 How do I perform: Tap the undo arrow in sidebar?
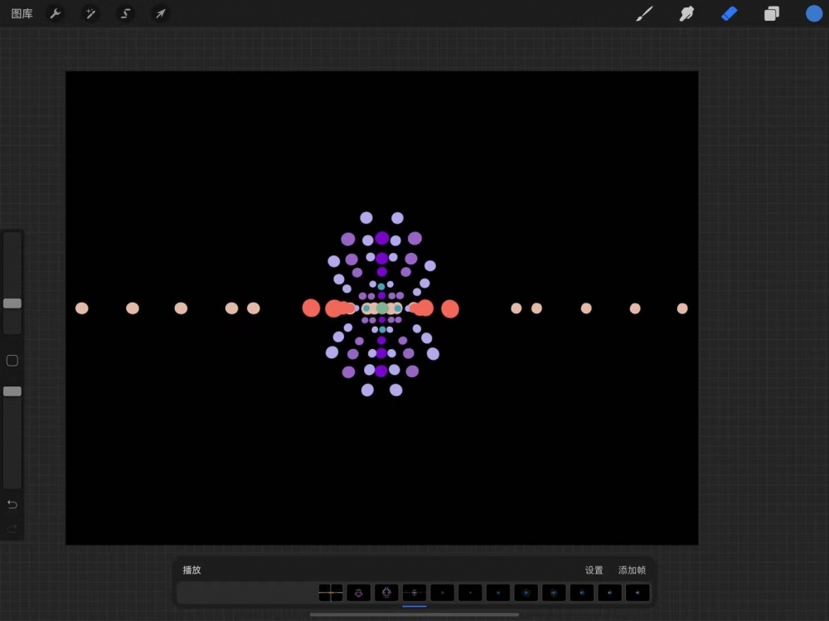point(12,504)
